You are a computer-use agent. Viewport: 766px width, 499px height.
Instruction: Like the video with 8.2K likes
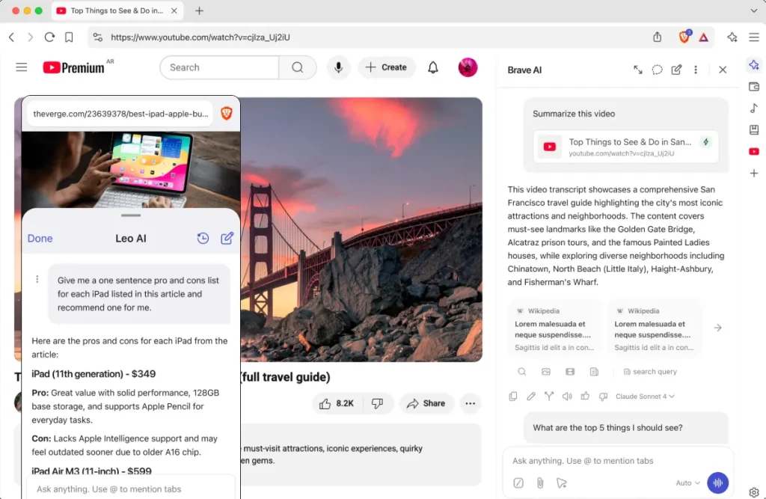[x=336, y=403]
